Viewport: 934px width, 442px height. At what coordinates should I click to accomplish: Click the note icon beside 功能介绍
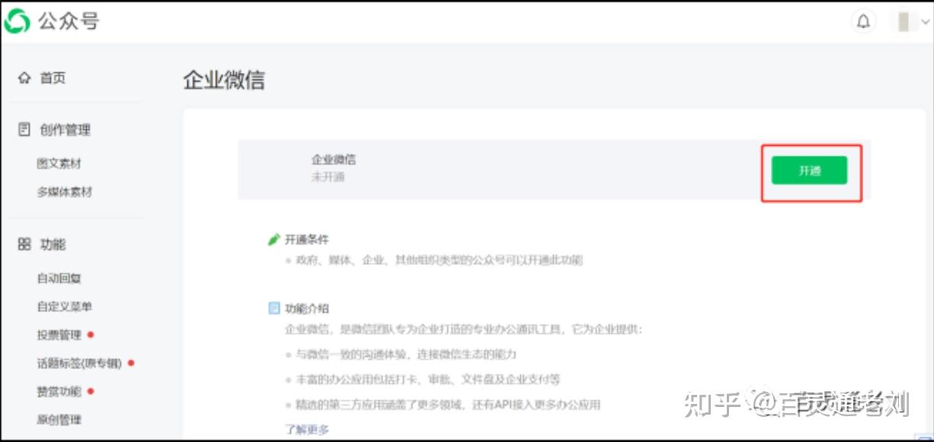point(274,308)
